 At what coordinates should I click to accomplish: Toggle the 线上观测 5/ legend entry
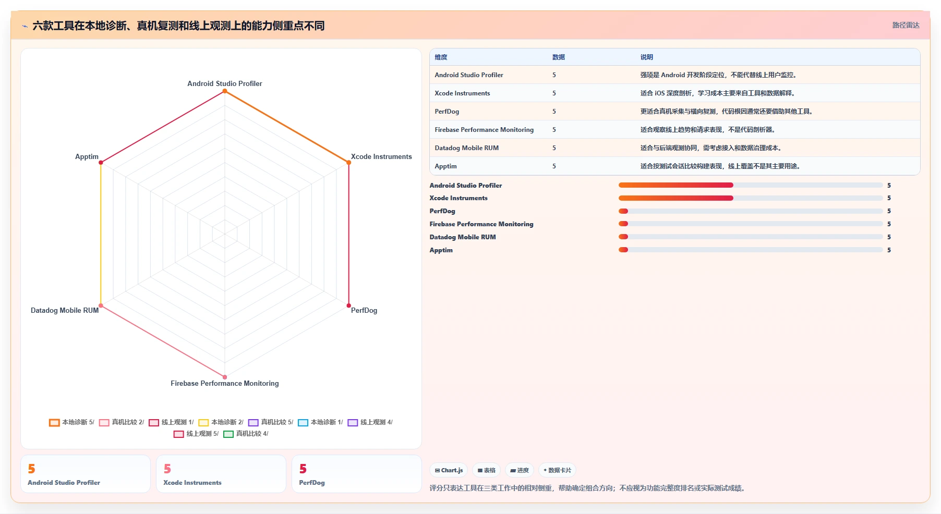196,434
